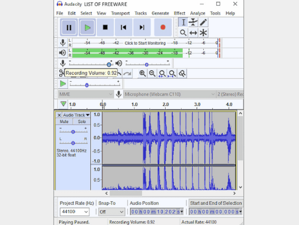Image resolution: width=299 pixels, height=225 pixels.
Task: Open the Start and End of Selection dropdown
Action: pyautogui.click(x=216, y=203)
